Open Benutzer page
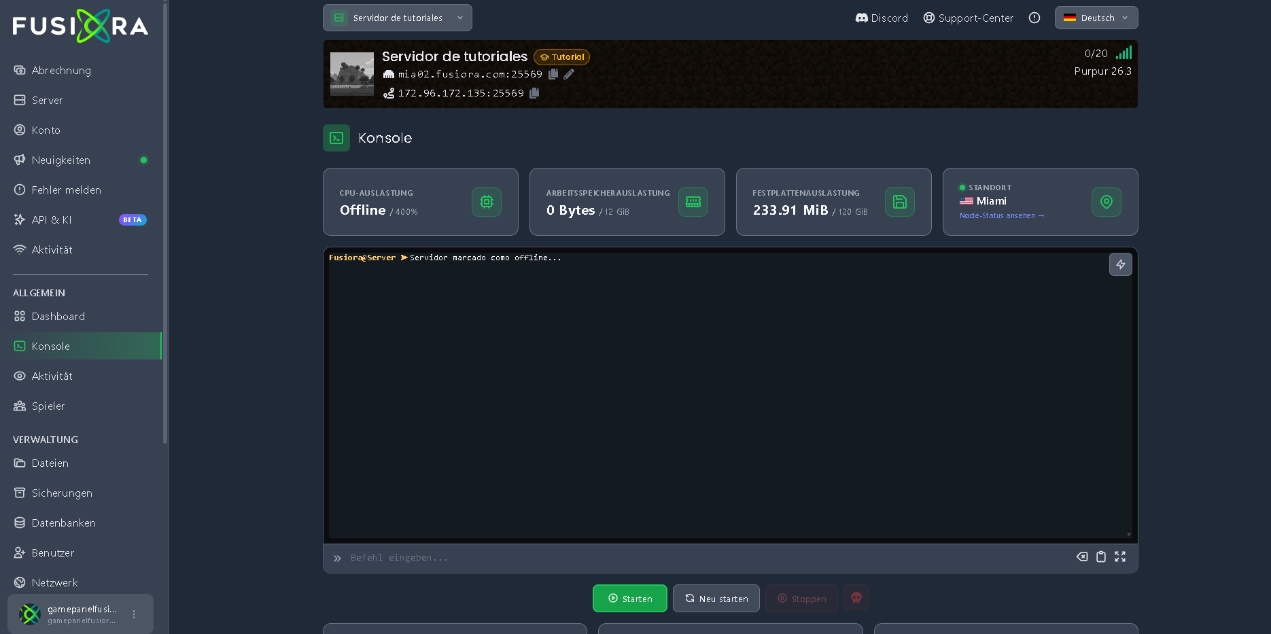The image size is (1271, 634). point(80,552)
